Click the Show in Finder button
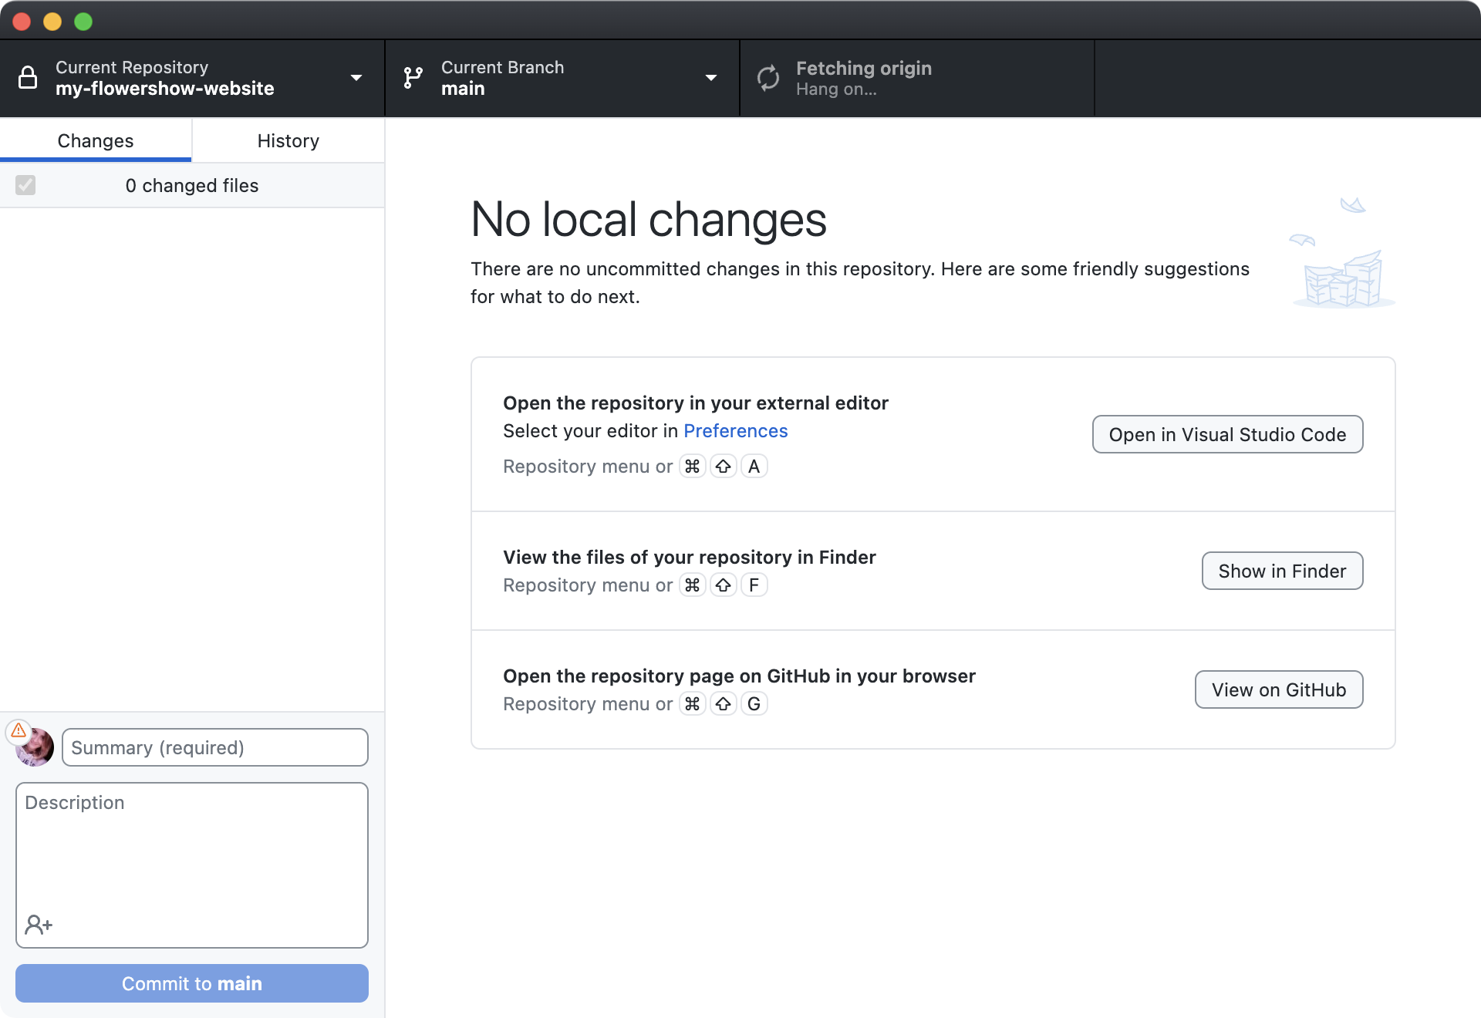 point(1282,571)
